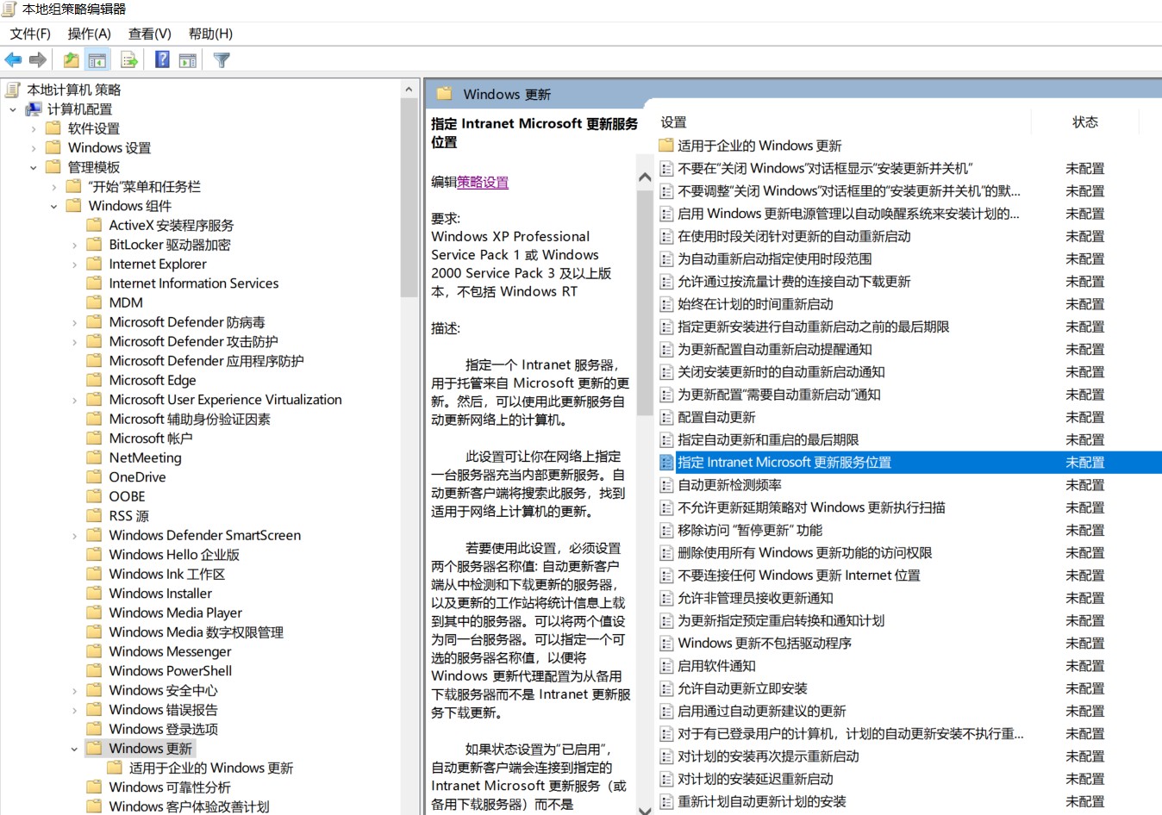The width and height of the screenshot is (1162, 815).
Task: Click the Forward arrow toolbar icon
Action: pyautogui.click(x=37, y=59)
